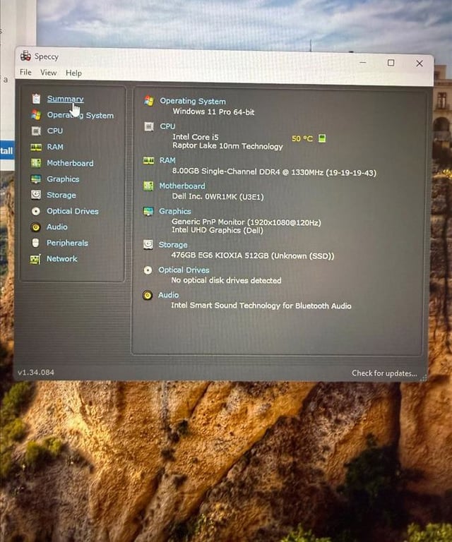Click Generic PnP Monitor text
Screen dimensions: 452x542
point(246,222)
